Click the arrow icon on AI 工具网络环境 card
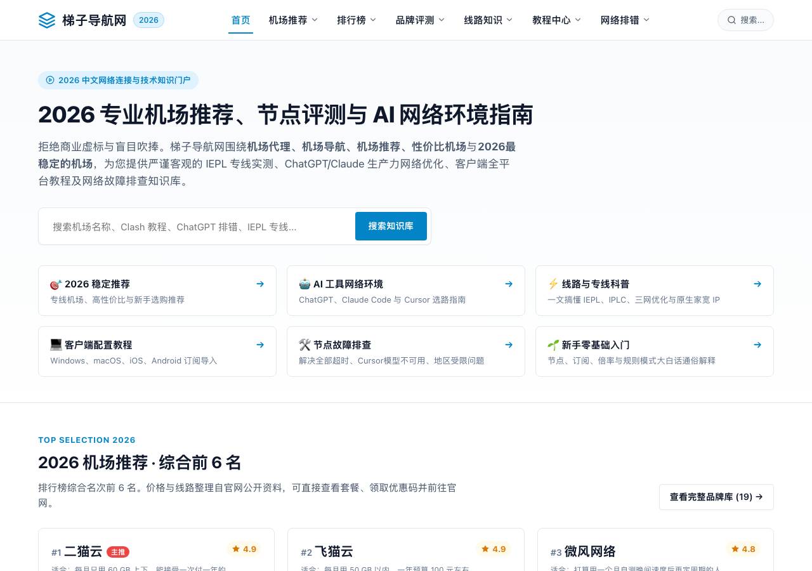The image size is (812, 571). tap(509, 284)
